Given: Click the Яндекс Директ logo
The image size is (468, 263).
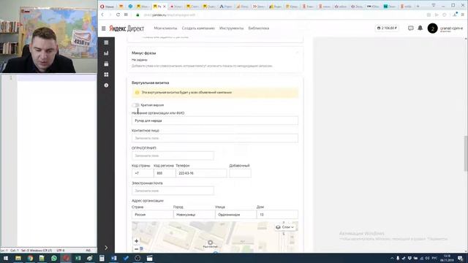Looking at the screenshot, I should click(127, 28).
